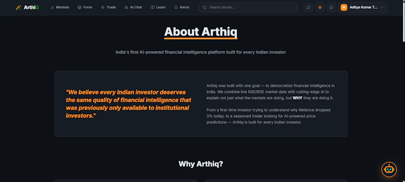This screenshot has width=405, height=182.
Task: Click the India's first AI-powered tagline
Action: click(200, 52)
